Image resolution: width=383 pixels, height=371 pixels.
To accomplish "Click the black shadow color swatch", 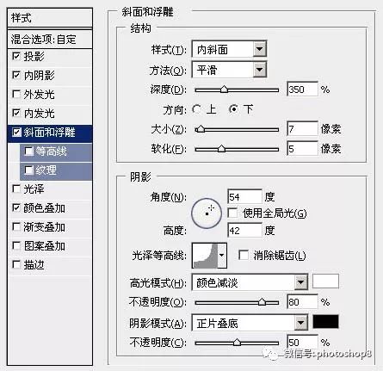I will [325, 321].
